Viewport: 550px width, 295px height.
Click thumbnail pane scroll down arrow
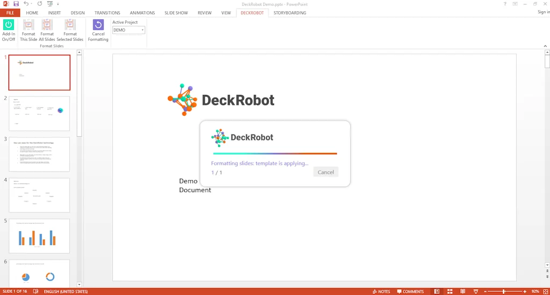(79, 284)
